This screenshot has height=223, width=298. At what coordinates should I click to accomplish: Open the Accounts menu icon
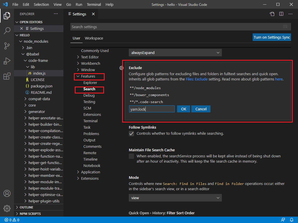[x=7, y=193]
